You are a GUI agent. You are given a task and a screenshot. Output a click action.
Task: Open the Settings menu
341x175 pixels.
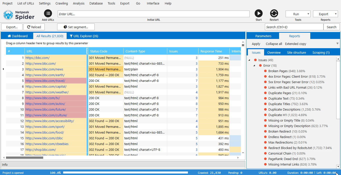45,3
